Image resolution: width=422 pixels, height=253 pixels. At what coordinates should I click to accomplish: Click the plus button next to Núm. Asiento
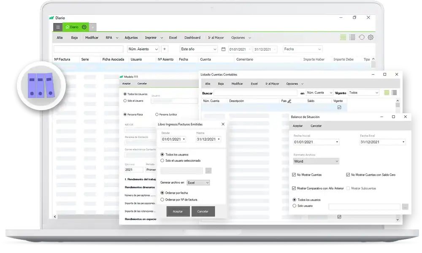click(165, 49)
